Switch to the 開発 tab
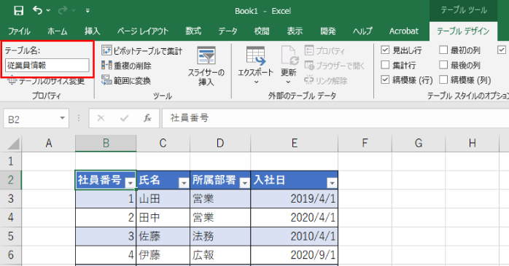Viewport: 509px width, 266px height. (328, 31)
